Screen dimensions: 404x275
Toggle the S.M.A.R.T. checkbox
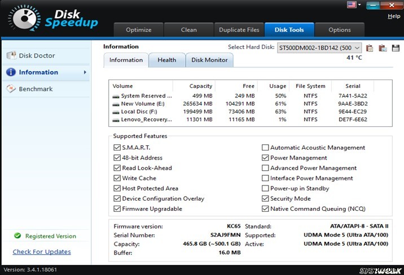pyautogui.click(x=117, y=148)
